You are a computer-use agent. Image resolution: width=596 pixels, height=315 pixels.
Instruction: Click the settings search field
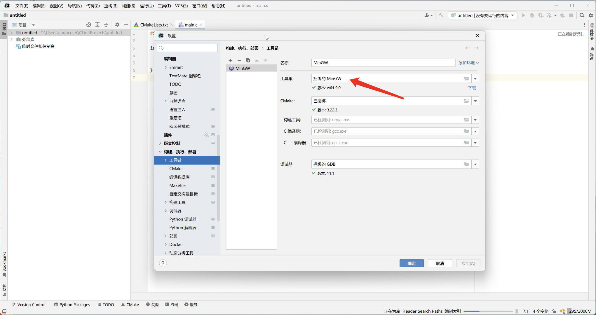point(190,48)
